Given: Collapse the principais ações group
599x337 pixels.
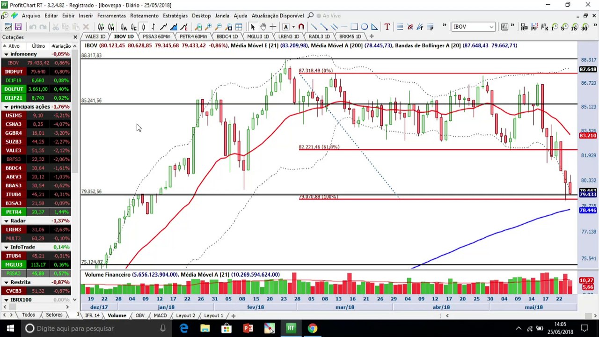Looking at the screenshot, I should click(6, 107).
